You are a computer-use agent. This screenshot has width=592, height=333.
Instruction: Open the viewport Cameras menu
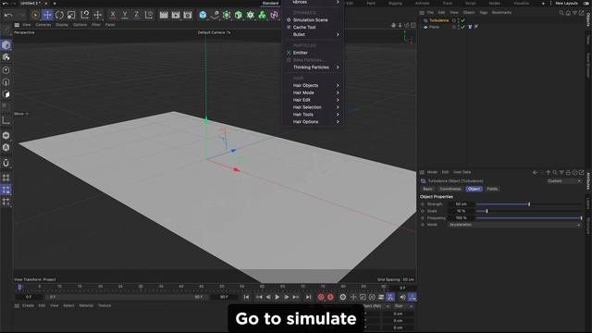pyautogui.click(x=43, y=25)
